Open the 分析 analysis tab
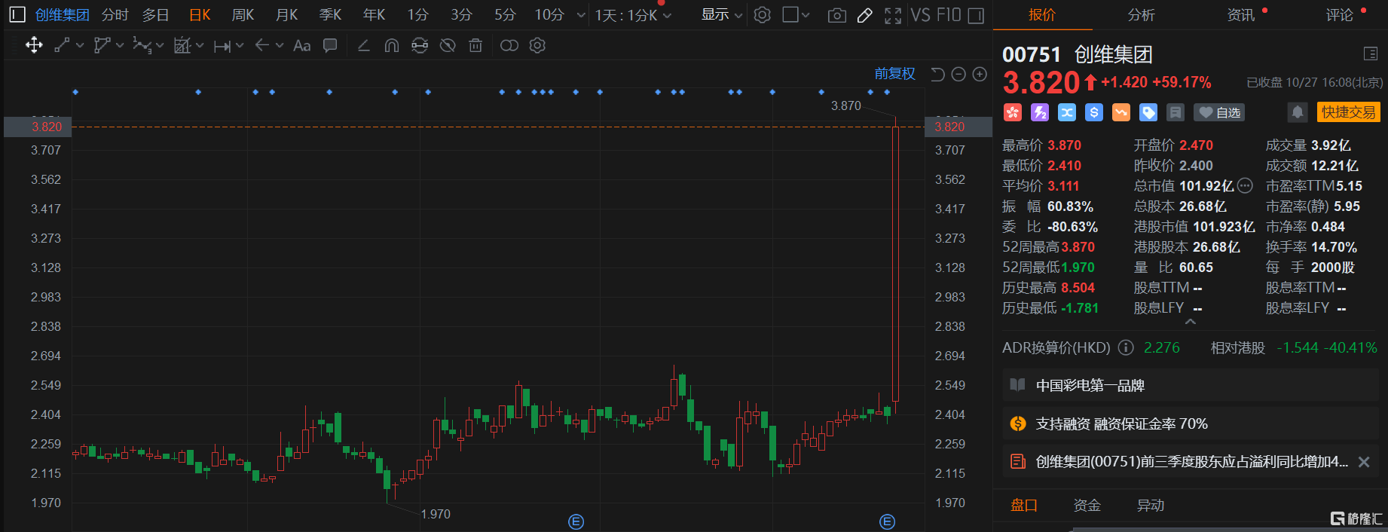 point(1141,15)
